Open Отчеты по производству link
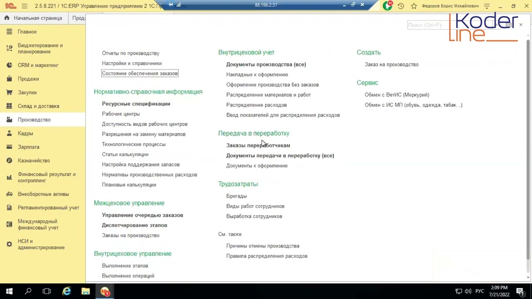 (x=131, y=53)
